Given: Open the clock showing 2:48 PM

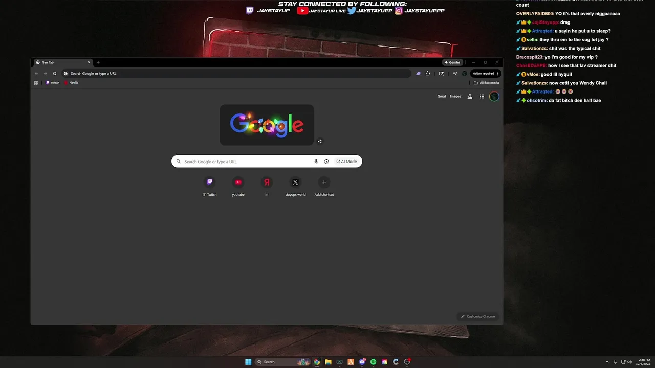Looking at the screenshot, I should pyautogui.click(x=644, y=362).
